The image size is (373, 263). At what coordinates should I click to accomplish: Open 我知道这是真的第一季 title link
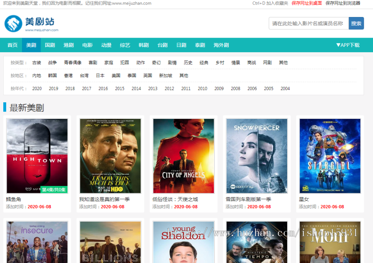(104, 199)
